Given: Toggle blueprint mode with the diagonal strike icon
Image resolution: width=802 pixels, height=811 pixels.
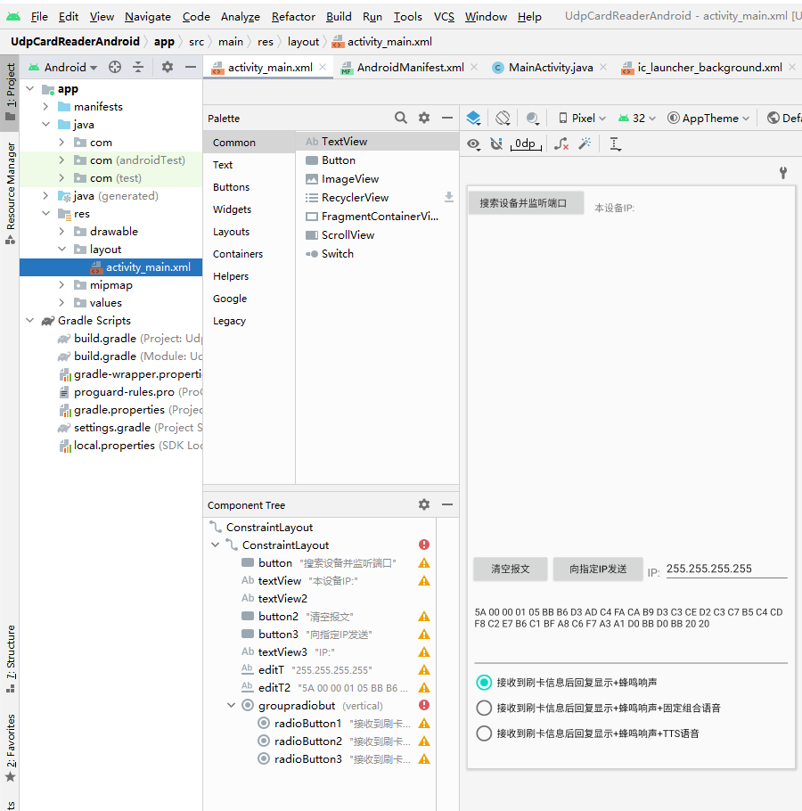Looking at the screenshot, I should (501, 117).
